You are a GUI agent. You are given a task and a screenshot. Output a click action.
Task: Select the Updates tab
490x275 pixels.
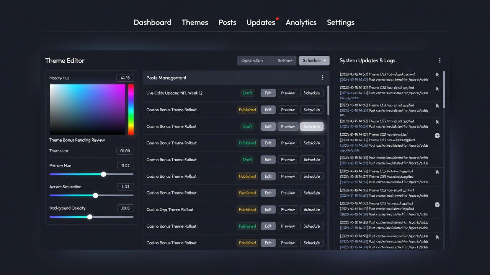coord(261,23)
